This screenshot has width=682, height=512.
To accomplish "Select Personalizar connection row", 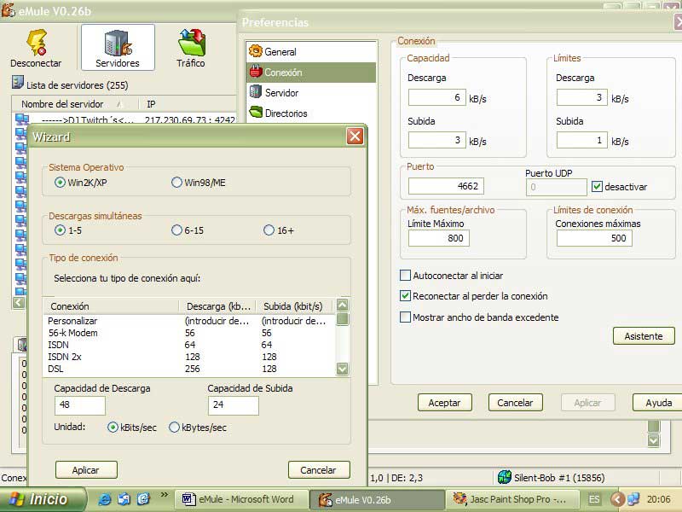I will (x=189, y=321).
